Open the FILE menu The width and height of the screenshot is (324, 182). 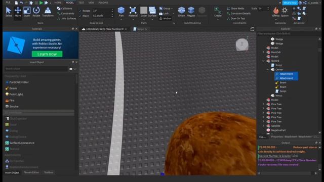pyautogui.click(x=8, y=3)
